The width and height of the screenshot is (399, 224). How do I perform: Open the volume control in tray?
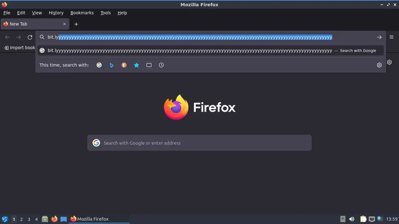coord(352,219)
